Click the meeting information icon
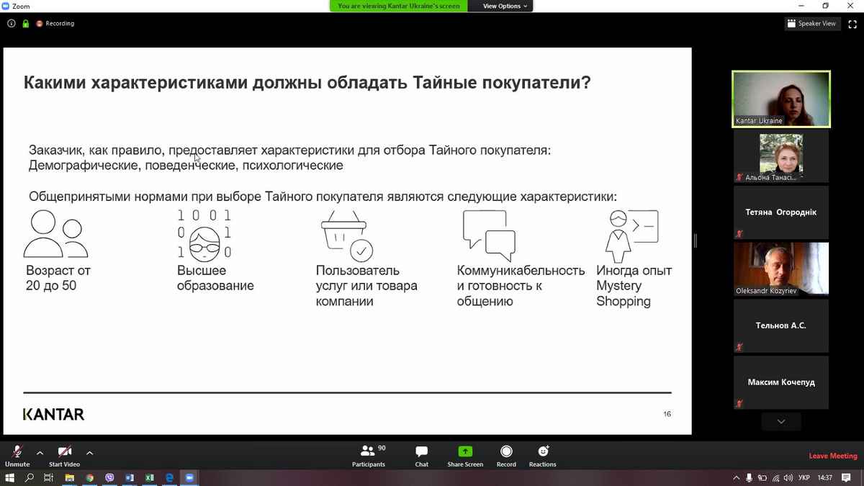 click(x=12, y=24)
